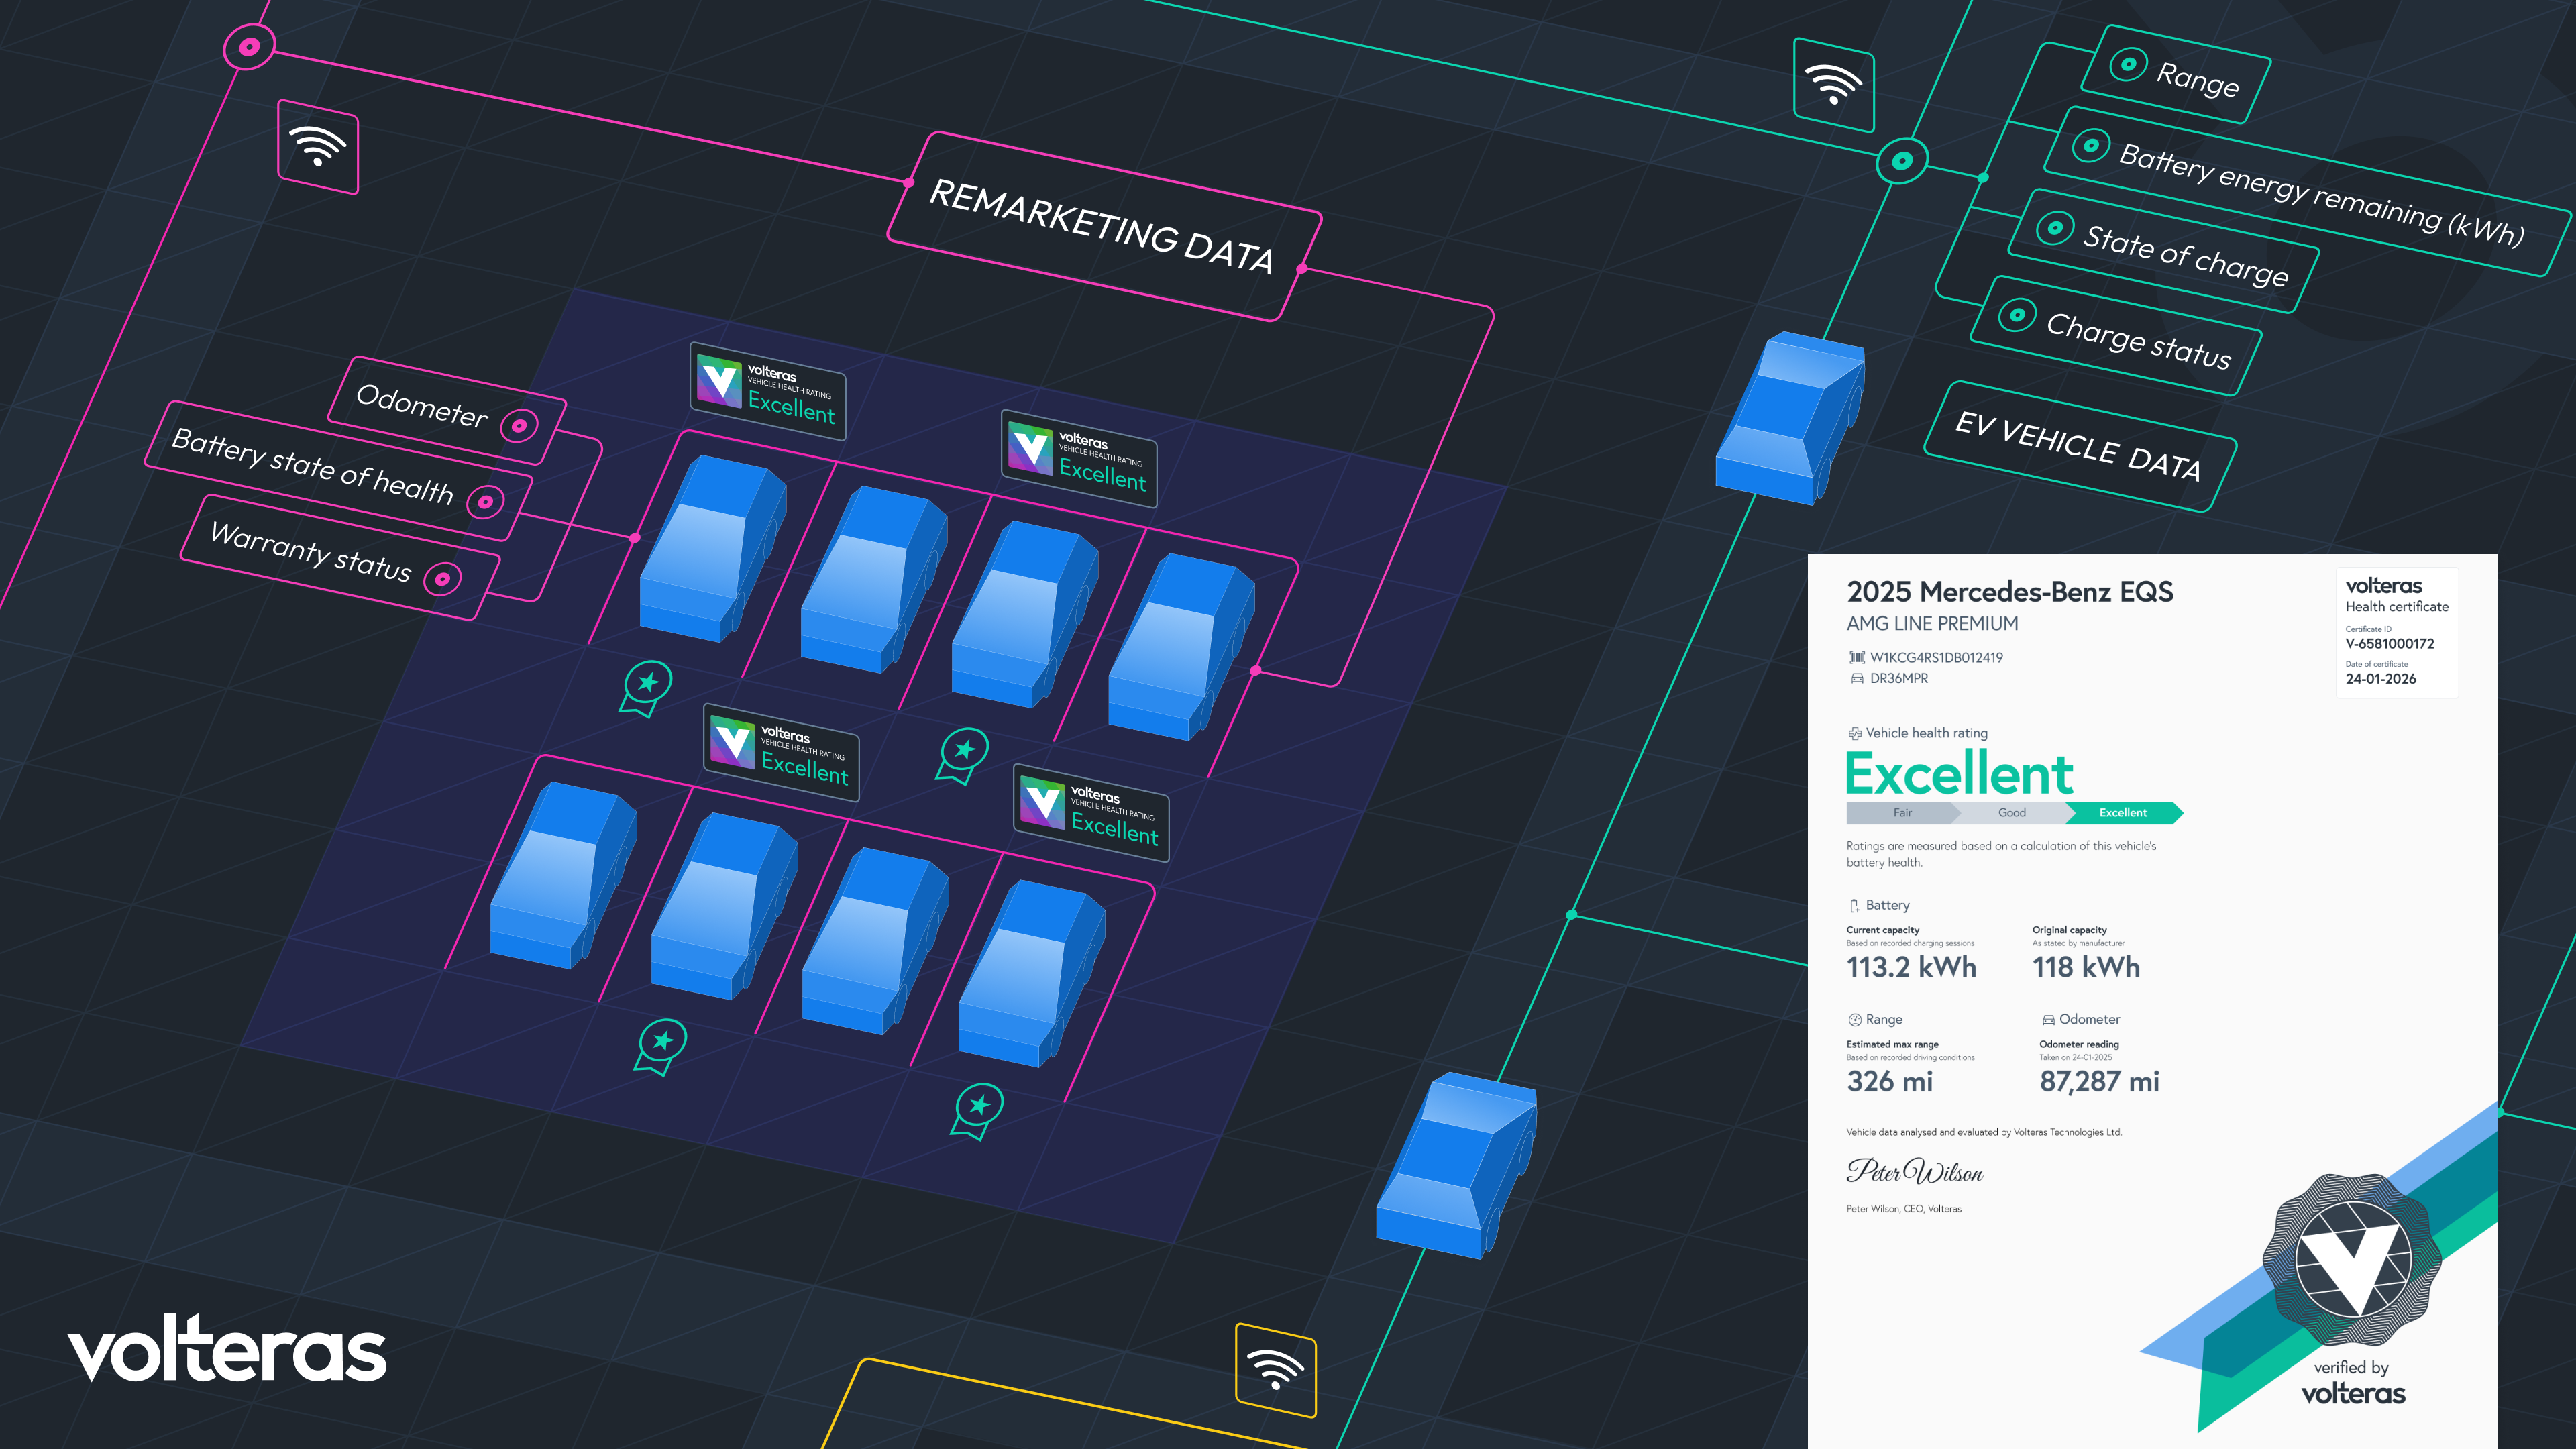This screenshot has height=1449, width=2576.
Task: Select the circle next to Charge status
Action: point(2017,316)
